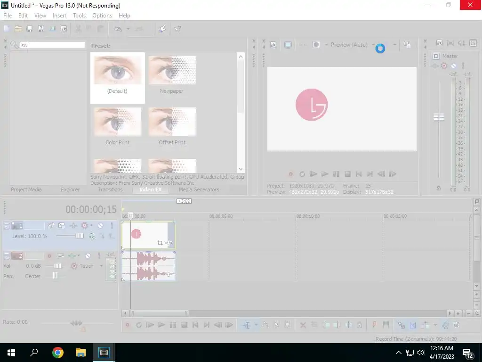Switch to the Project Media tab

click(26, 189)
